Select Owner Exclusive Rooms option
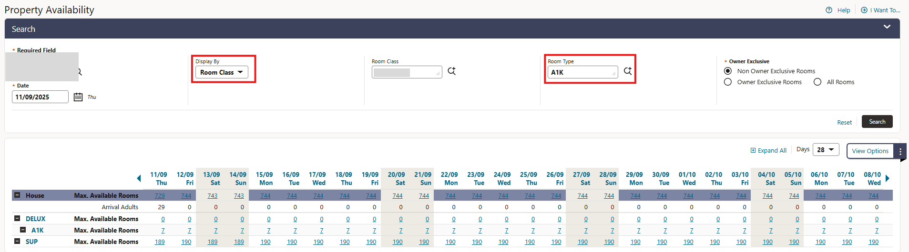Viewport: 909px width, 252px height. (728, 82)
